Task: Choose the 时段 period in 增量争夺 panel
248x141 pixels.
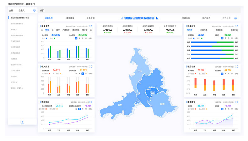Action: [90, 38]
